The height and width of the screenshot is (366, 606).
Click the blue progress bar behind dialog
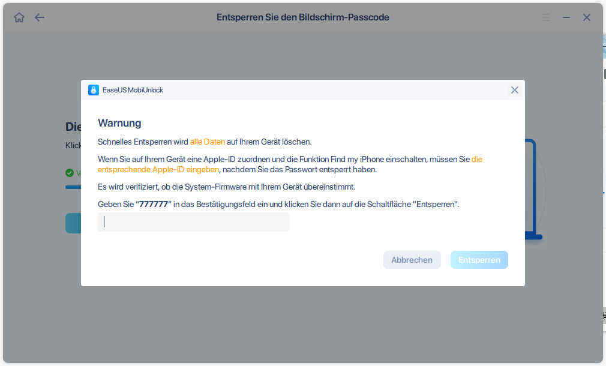pyautogui.click(x=73, y=187)
